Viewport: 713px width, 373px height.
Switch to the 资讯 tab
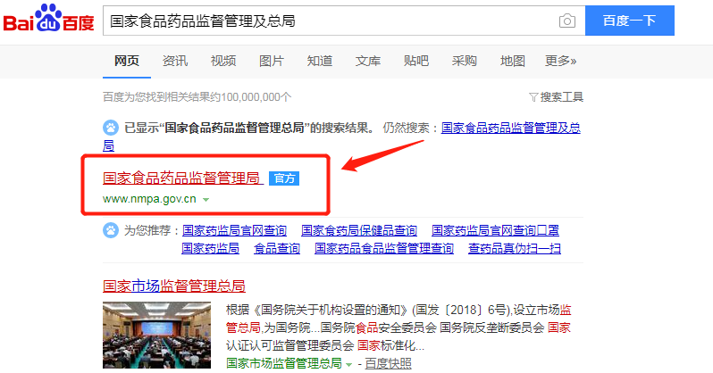[x=175, y=61]
